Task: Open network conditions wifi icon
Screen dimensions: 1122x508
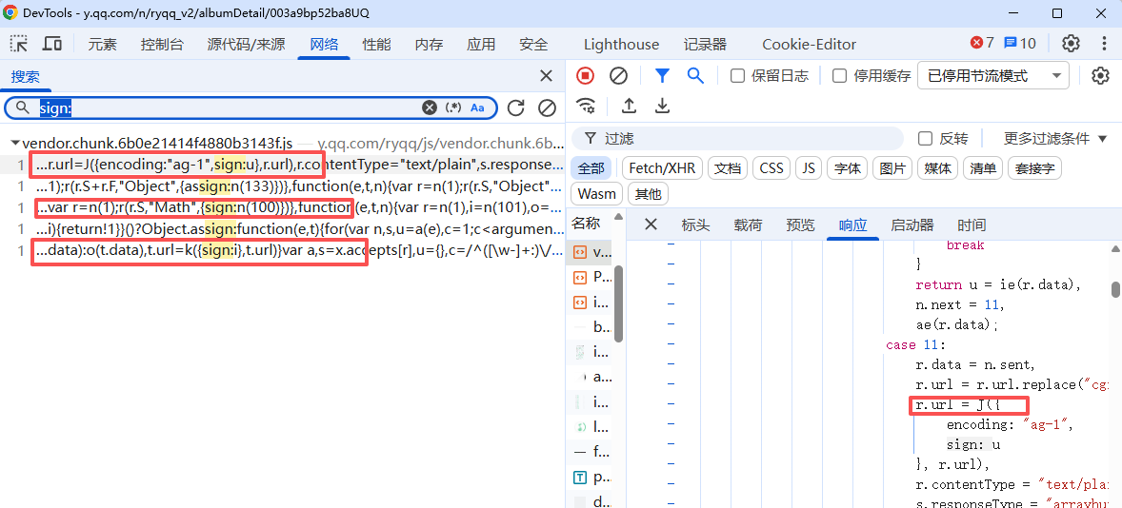Action: pyautogui.click(x=586, y=106)
